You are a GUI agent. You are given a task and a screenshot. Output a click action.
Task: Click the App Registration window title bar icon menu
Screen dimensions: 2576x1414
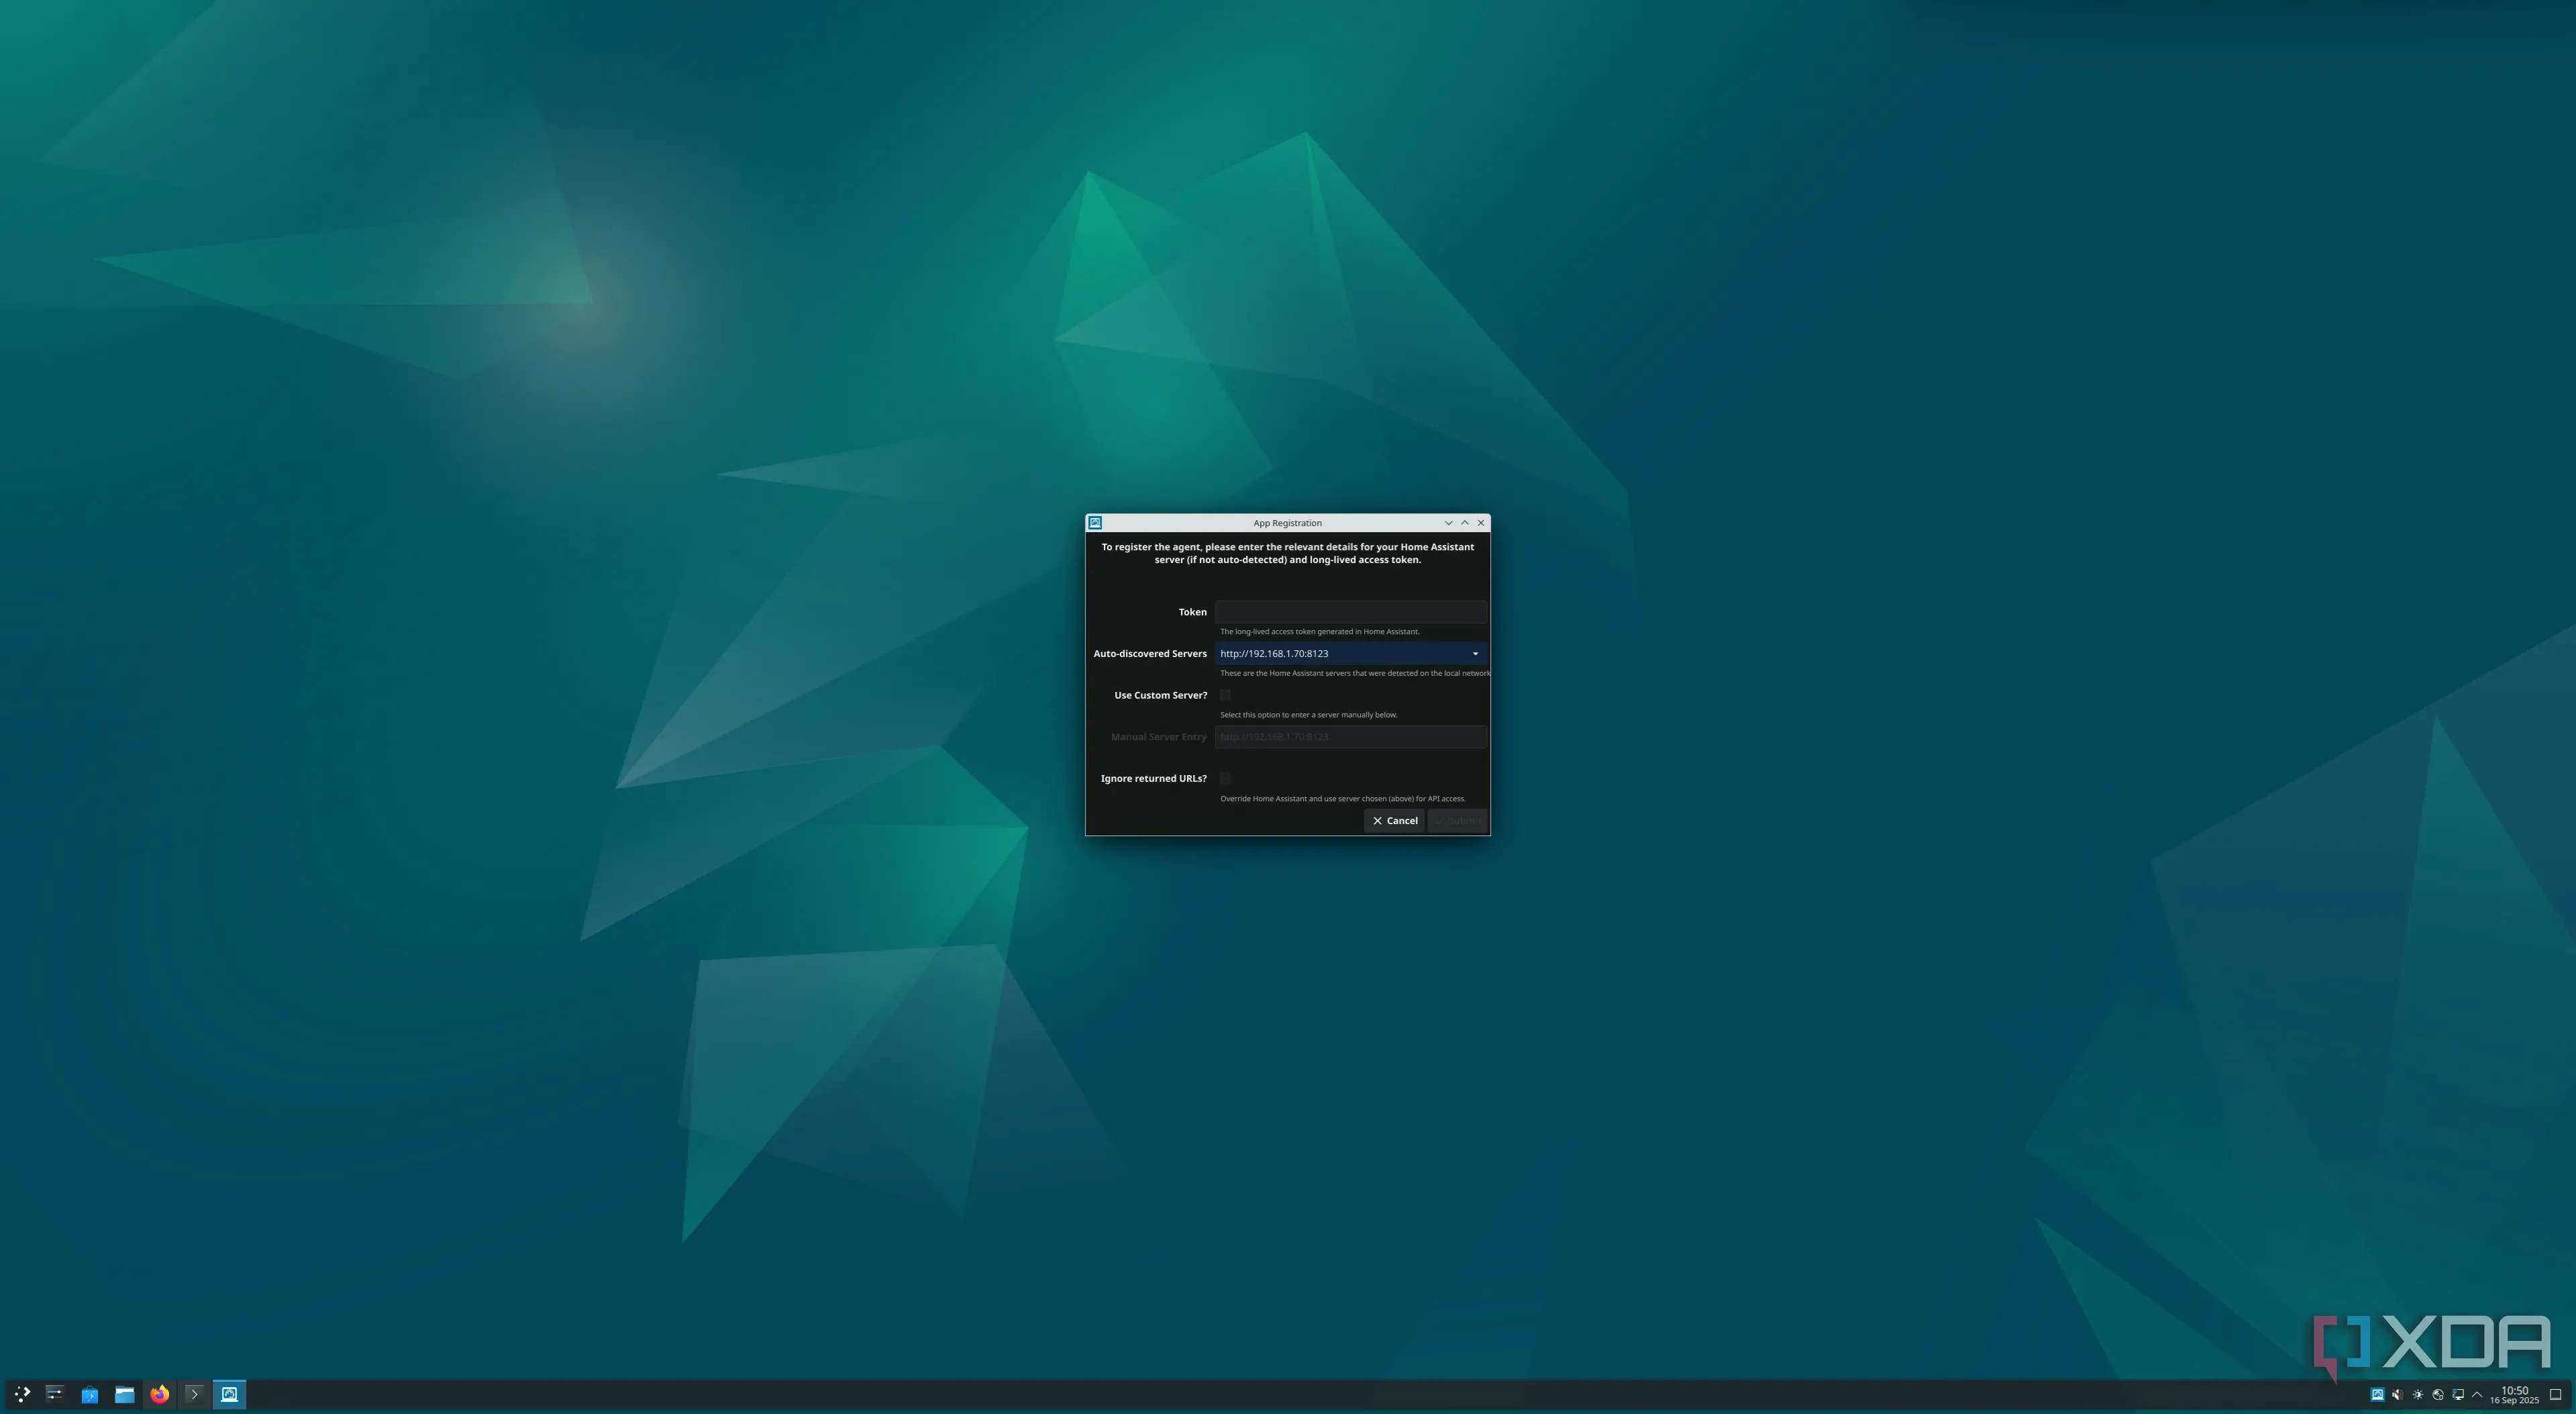tap(1096, 522)
